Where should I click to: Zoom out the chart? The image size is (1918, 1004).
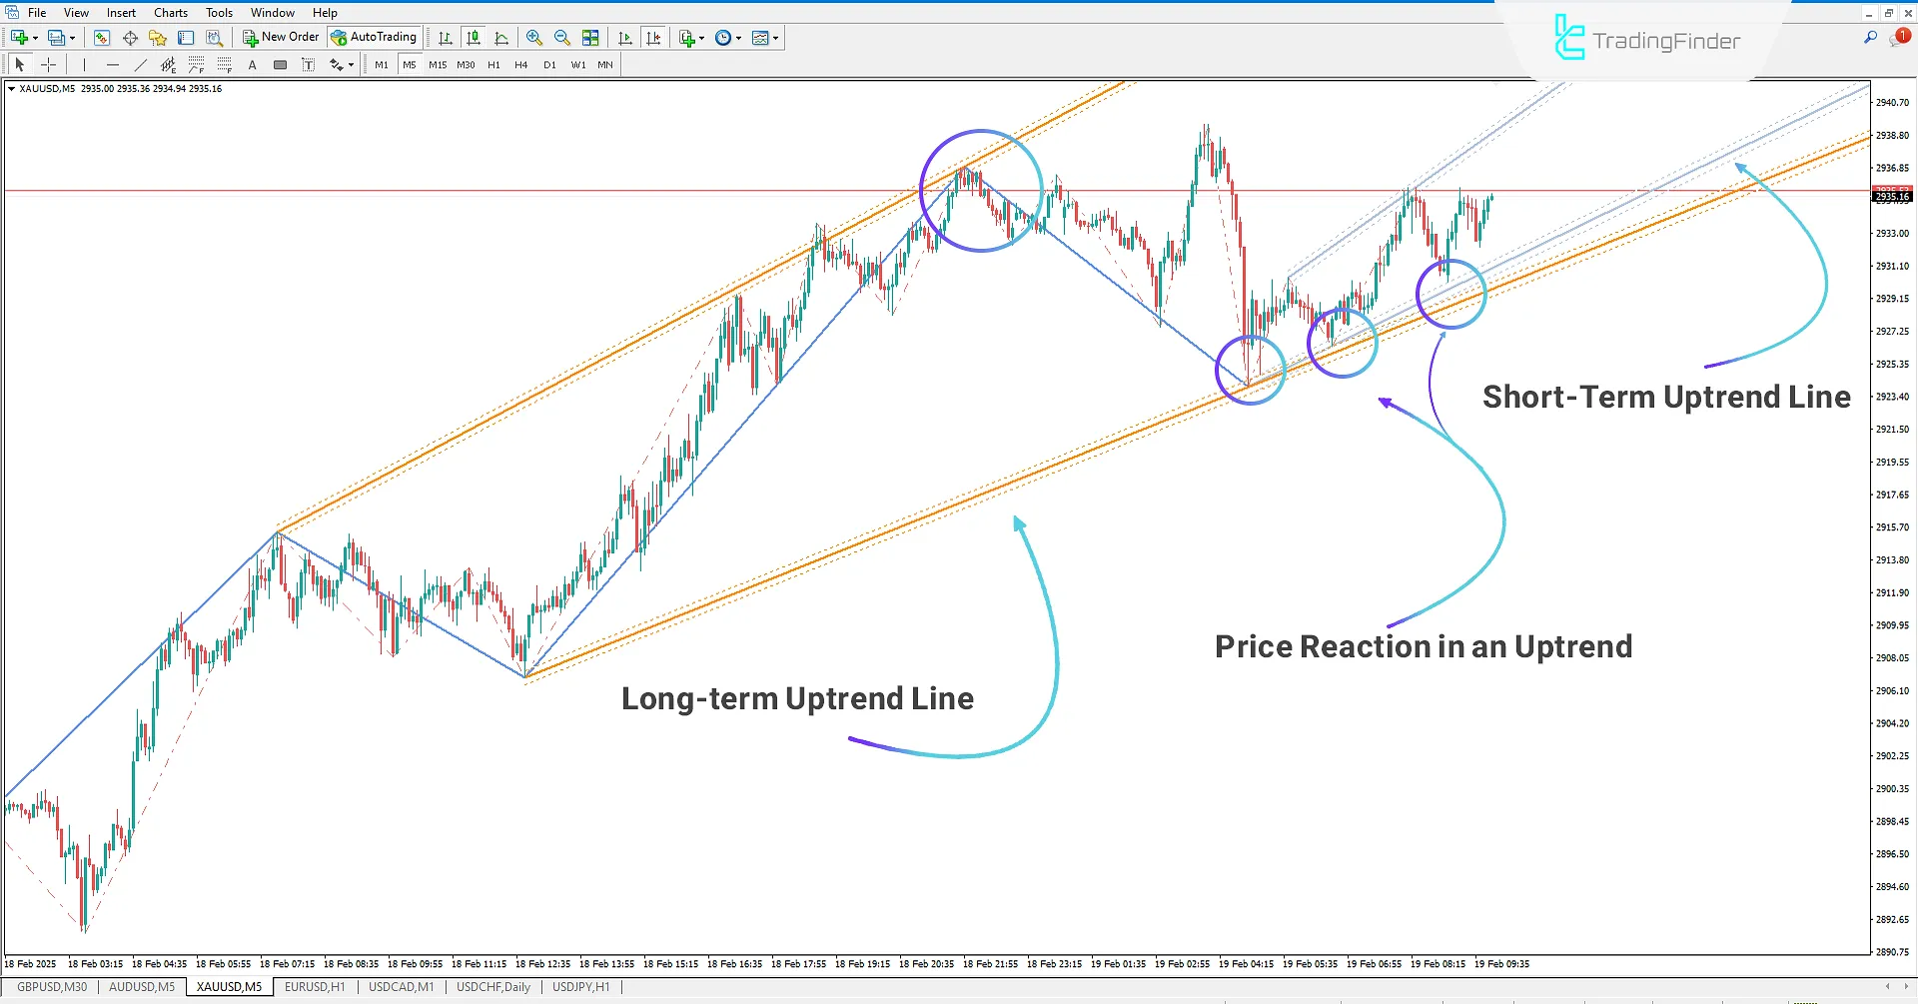click(562, 37)
